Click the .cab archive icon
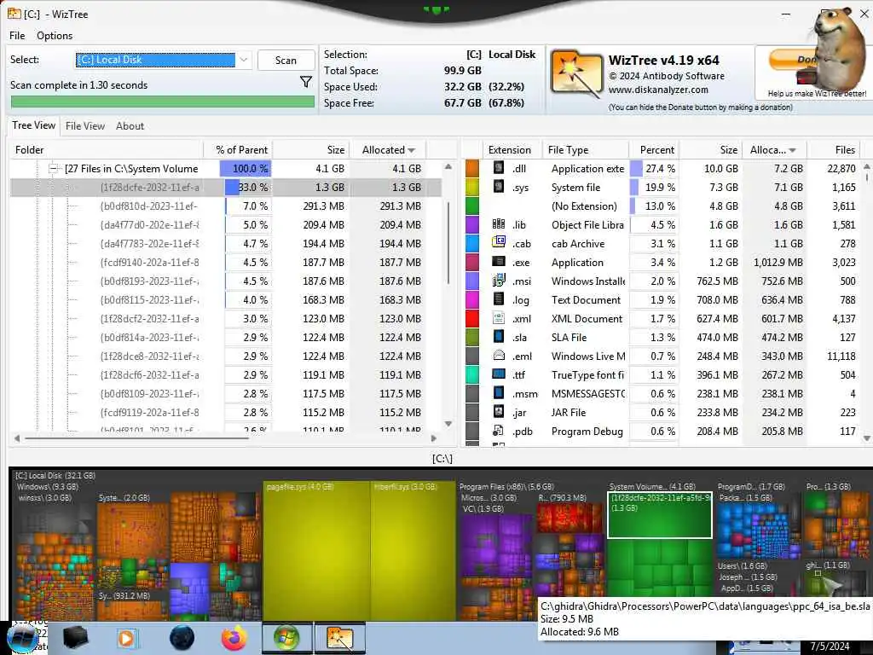This screenshot has height=655, width=873. pyautogui.click(x=498, y=243)
